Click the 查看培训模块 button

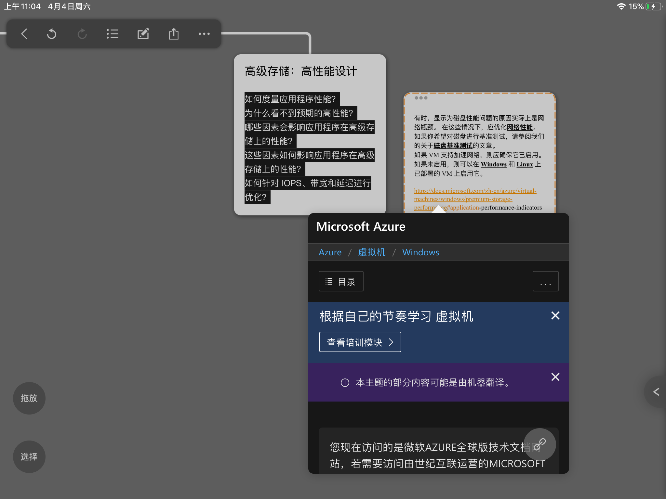click(x=360, y=342)
